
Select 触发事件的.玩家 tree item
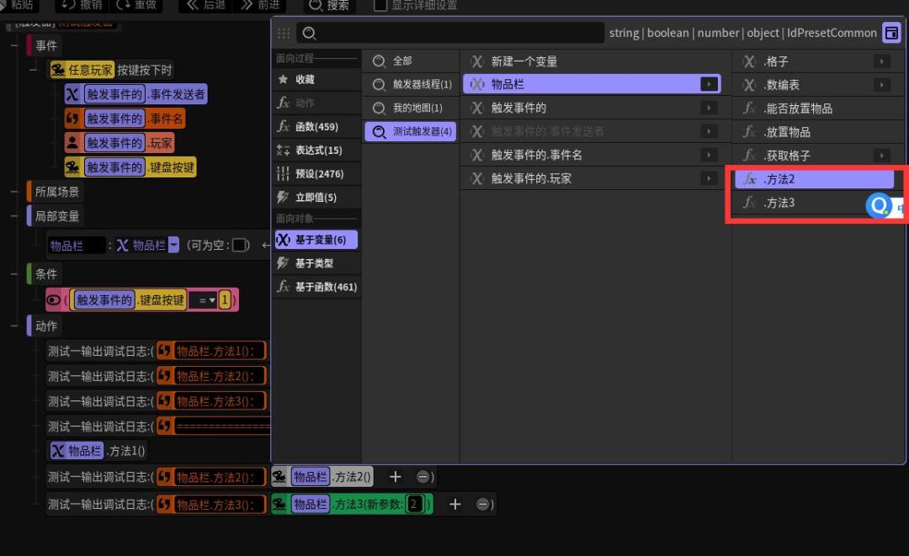tap(120, 143)
